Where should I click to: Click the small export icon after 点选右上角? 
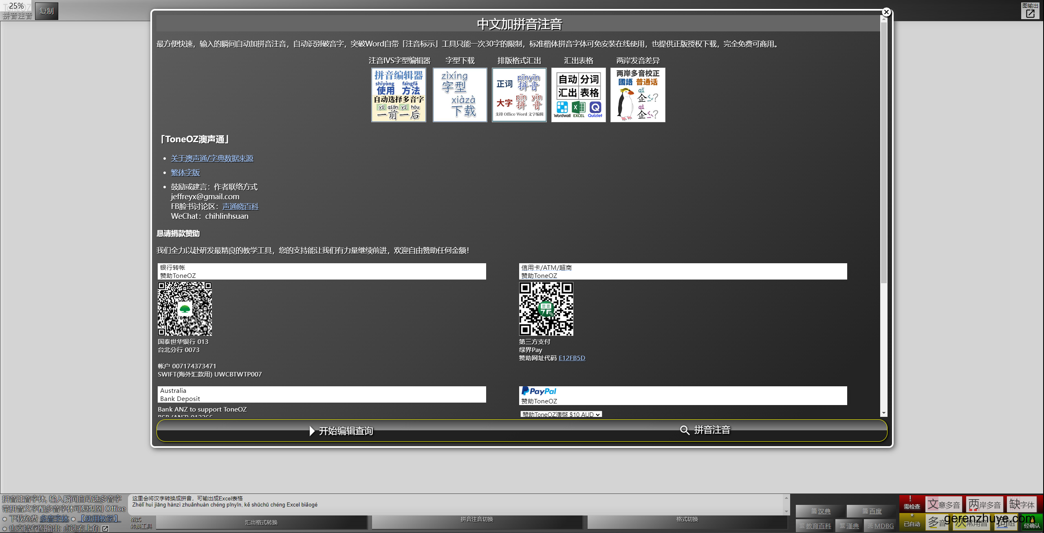(105, 529)
